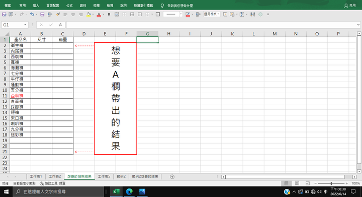The width and height of the screenshot is (362, 197).
Task: Click the purple Save floppy-disk icon
Action: click(42, 14)
